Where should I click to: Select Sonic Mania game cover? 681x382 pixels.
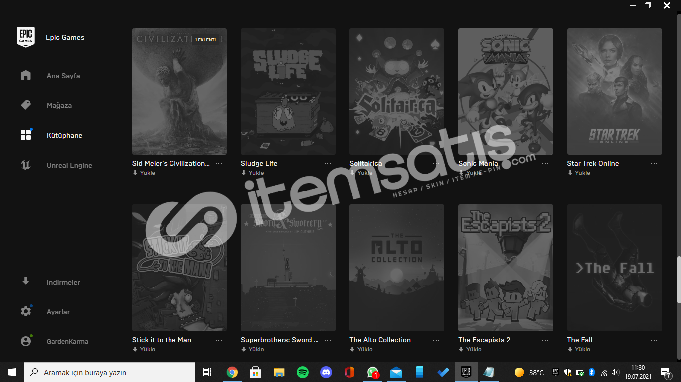click(x=506, y=92)
